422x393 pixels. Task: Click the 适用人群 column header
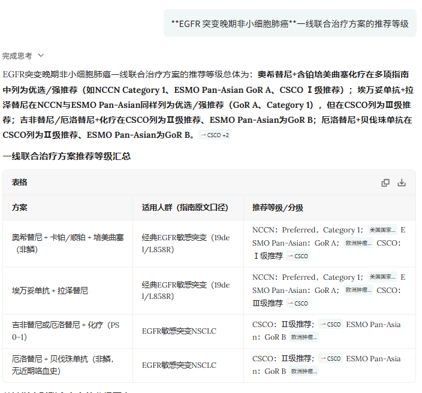click(185, 208)
